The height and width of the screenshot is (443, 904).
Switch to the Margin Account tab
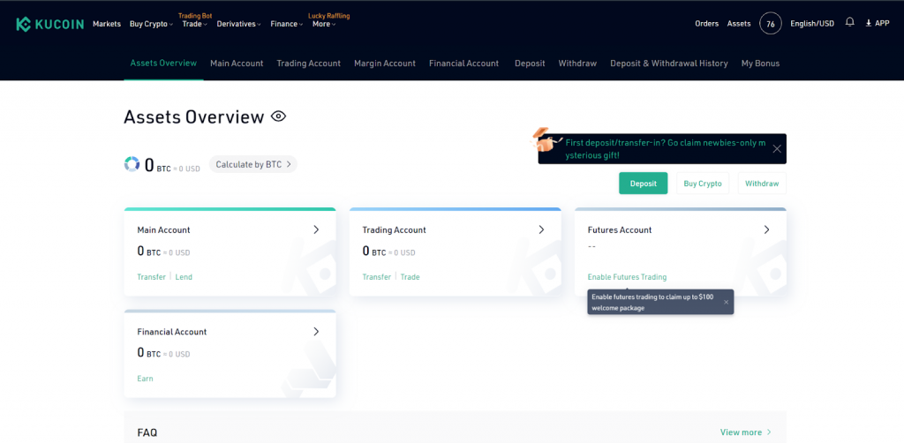click(385, 64)
